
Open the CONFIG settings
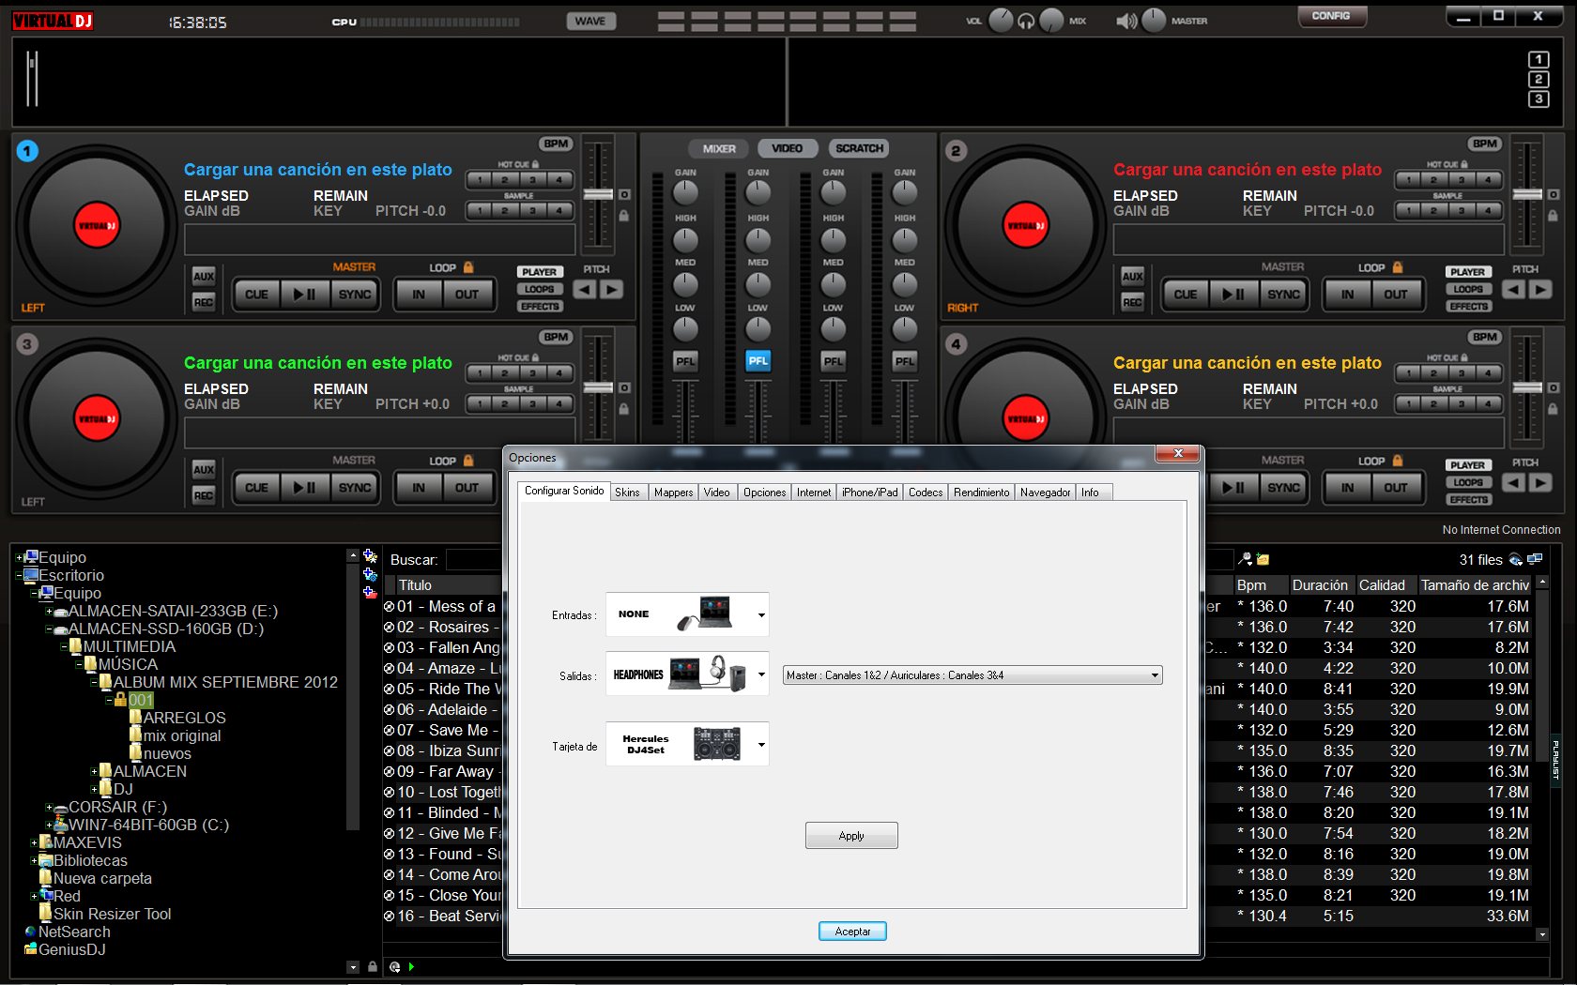[x=1332, y=16]
